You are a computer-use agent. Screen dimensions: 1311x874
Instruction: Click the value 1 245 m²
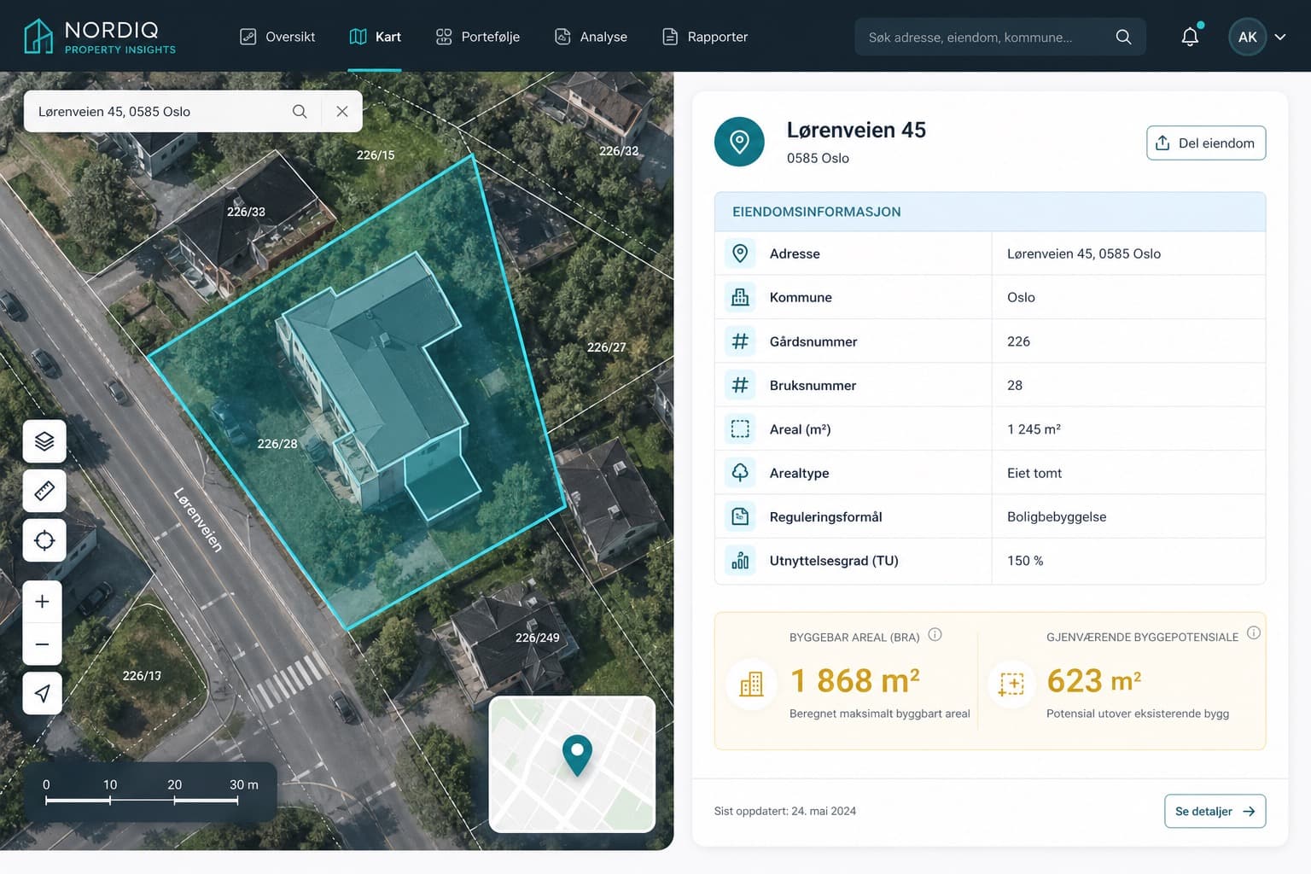tap(1034, 428)
